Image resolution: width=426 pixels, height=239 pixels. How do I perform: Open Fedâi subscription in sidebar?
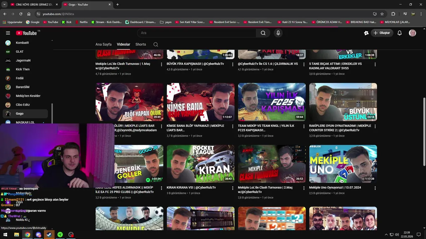tap(25, 78)
